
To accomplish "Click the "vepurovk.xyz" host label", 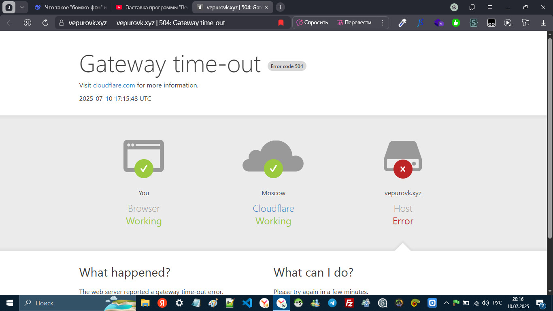I will (403, 193).
